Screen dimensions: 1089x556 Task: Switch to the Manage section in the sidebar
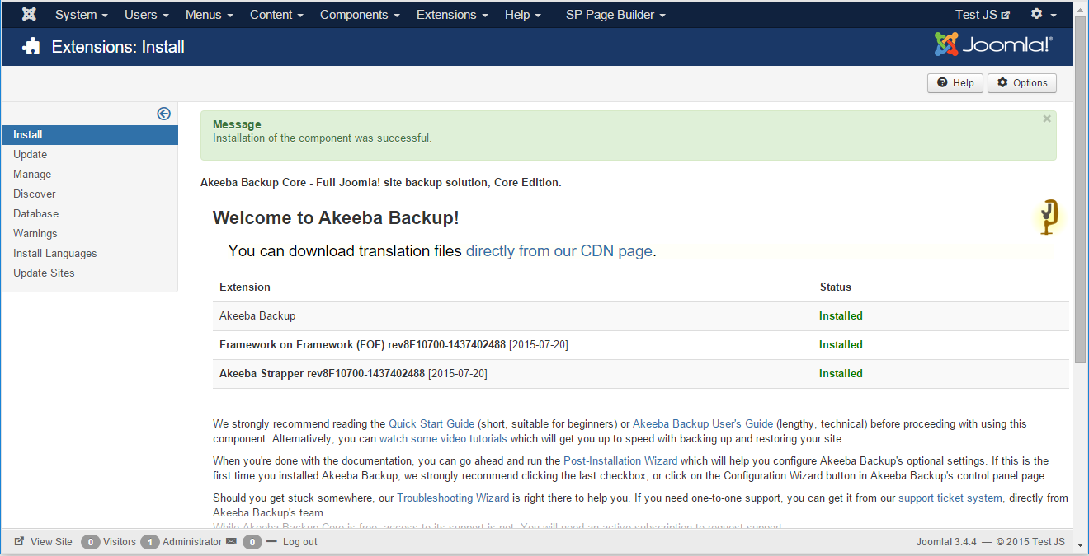[x=32, y=174]
